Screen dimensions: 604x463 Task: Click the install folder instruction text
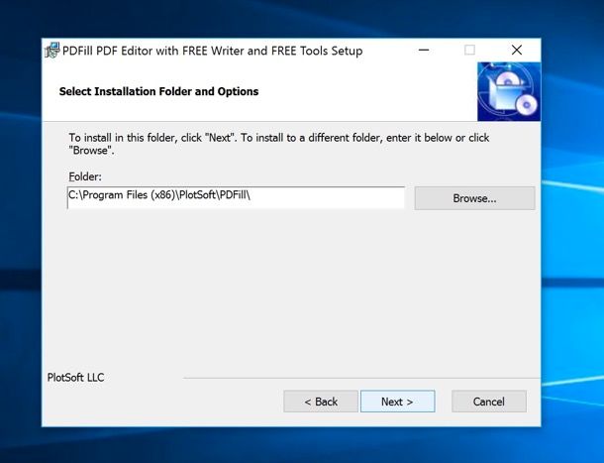(277, 144)
